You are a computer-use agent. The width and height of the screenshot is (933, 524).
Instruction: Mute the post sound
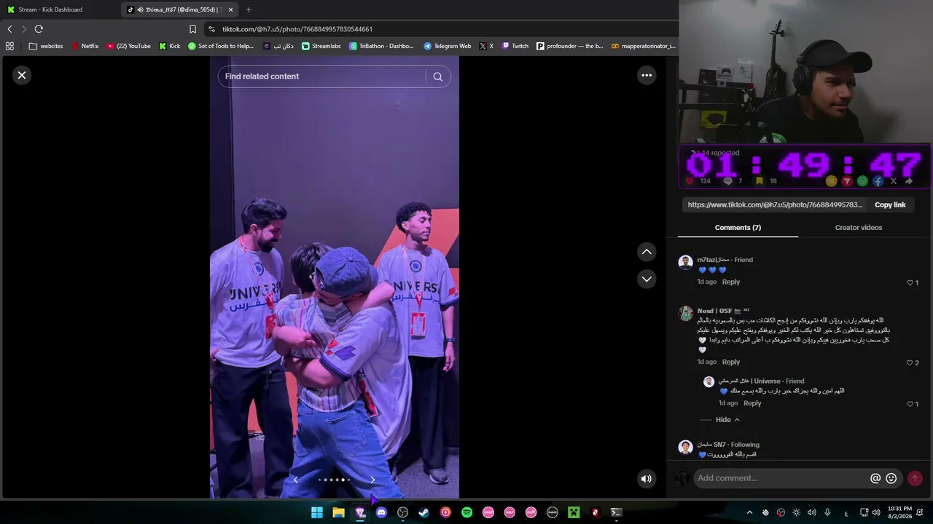(646, 478)
